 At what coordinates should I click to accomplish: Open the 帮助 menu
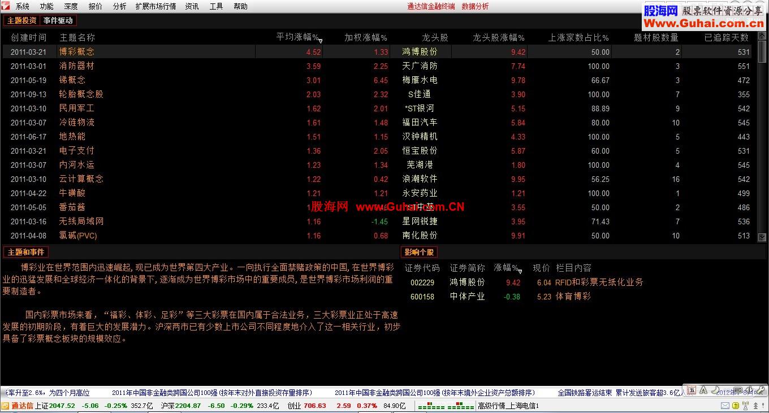(240, 6)
